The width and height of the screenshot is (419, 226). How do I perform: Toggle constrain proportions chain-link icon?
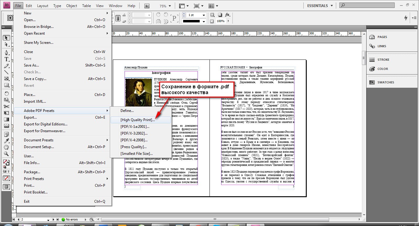pyautogui.click(x=118, y=18)
